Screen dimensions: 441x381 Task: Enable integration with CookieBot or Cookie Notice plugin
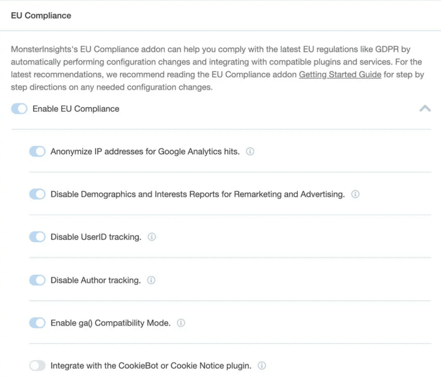click(37, 366)
